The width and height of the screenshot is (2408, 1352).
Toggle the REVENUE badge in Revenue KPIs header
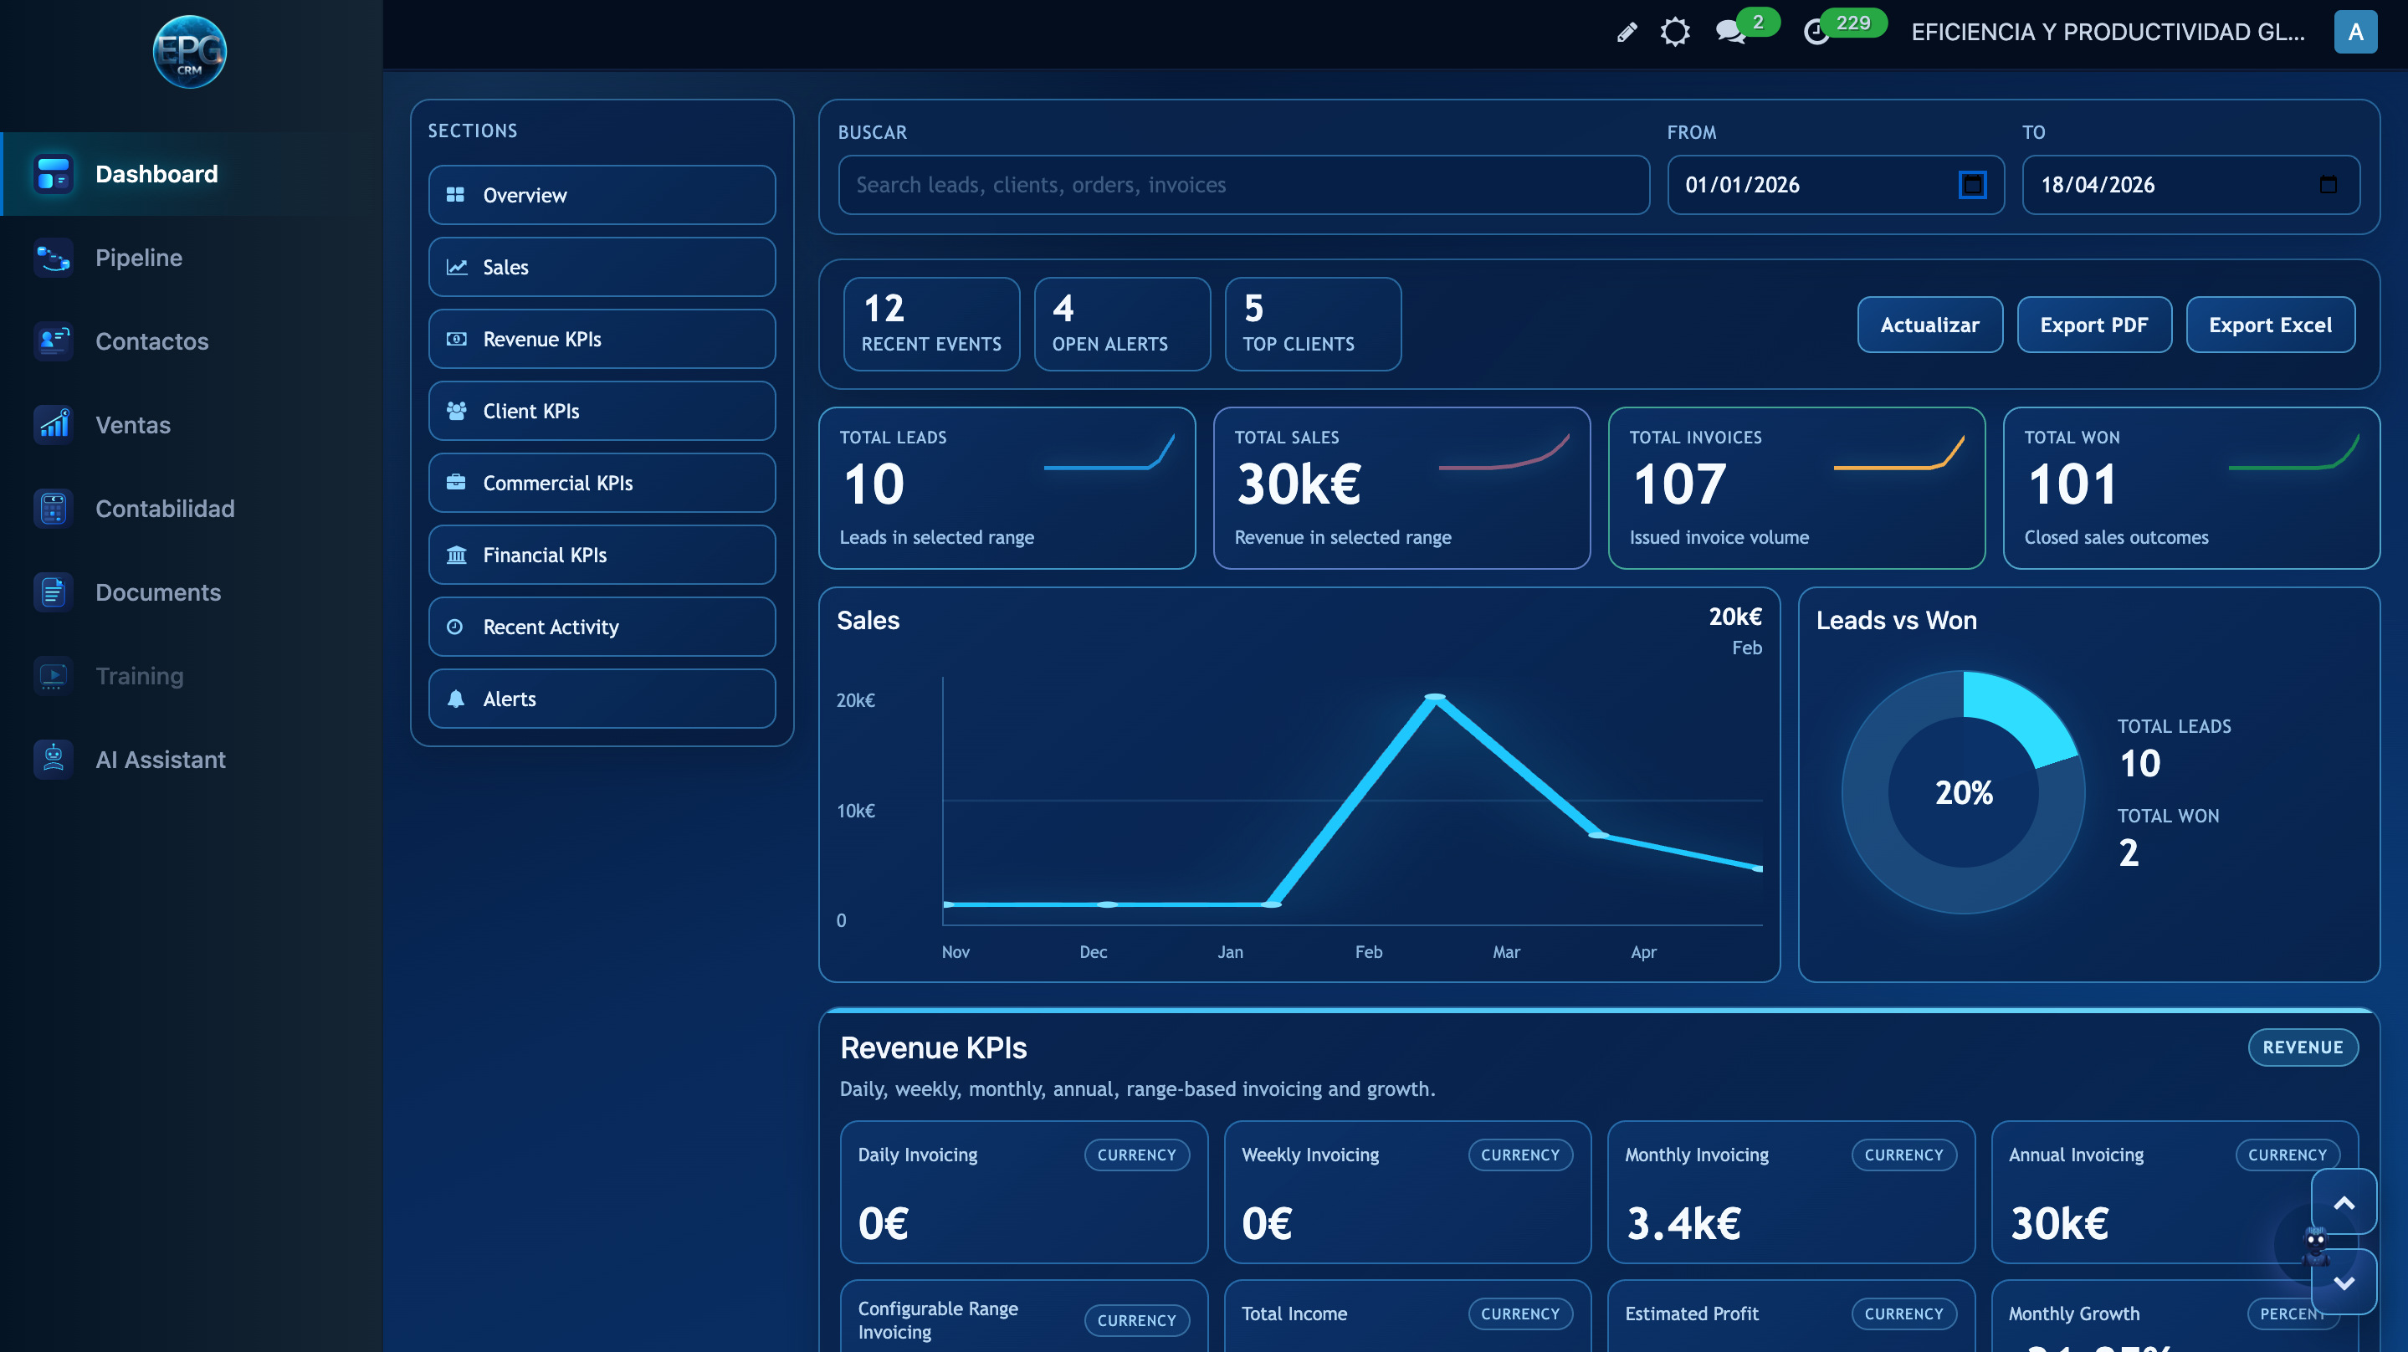pyautogui.click(x=2303, y=1047)
